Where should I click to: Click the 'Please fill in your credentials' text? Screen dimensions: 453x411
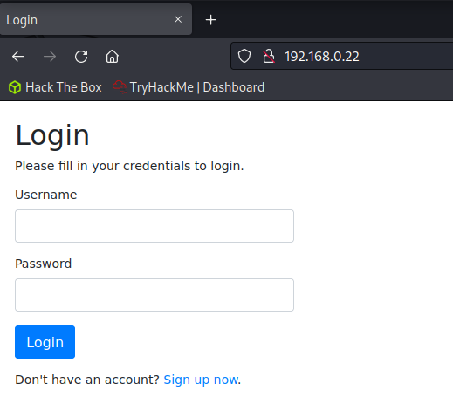pos(129,166)
